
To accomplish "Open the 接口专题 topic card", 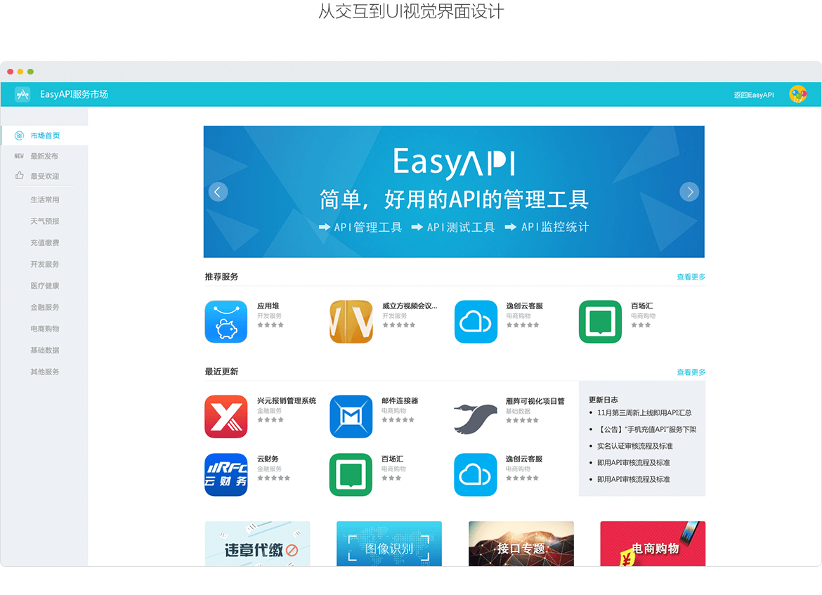I will tap(521, 544).
